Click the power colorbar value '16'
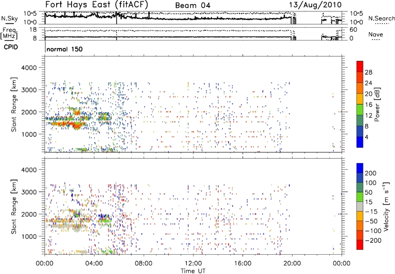Viewport: 395px width, 274px height. (368, 105)
